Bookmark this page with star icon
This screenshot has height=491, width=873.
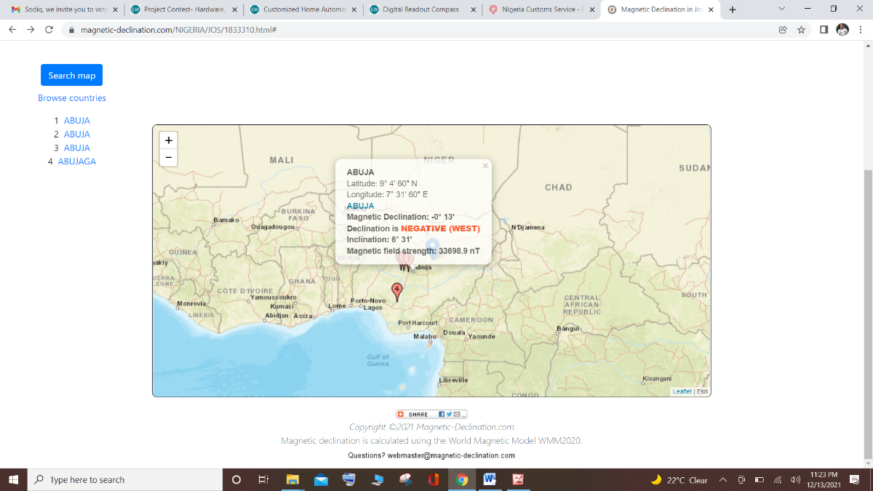click(x=801, y=30)
